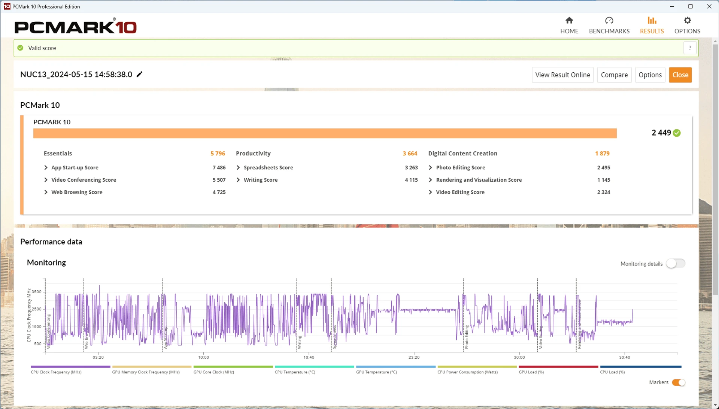The height and width of the screenshot is (409, 719).
Task: Select GPU Load red legend
Action: point(558,370)
